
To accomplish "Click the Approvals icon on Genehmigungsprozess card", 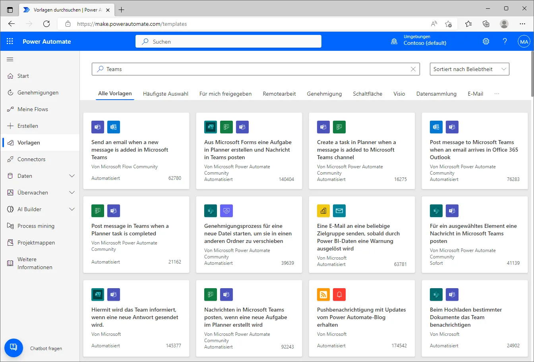I will (226, 211).
